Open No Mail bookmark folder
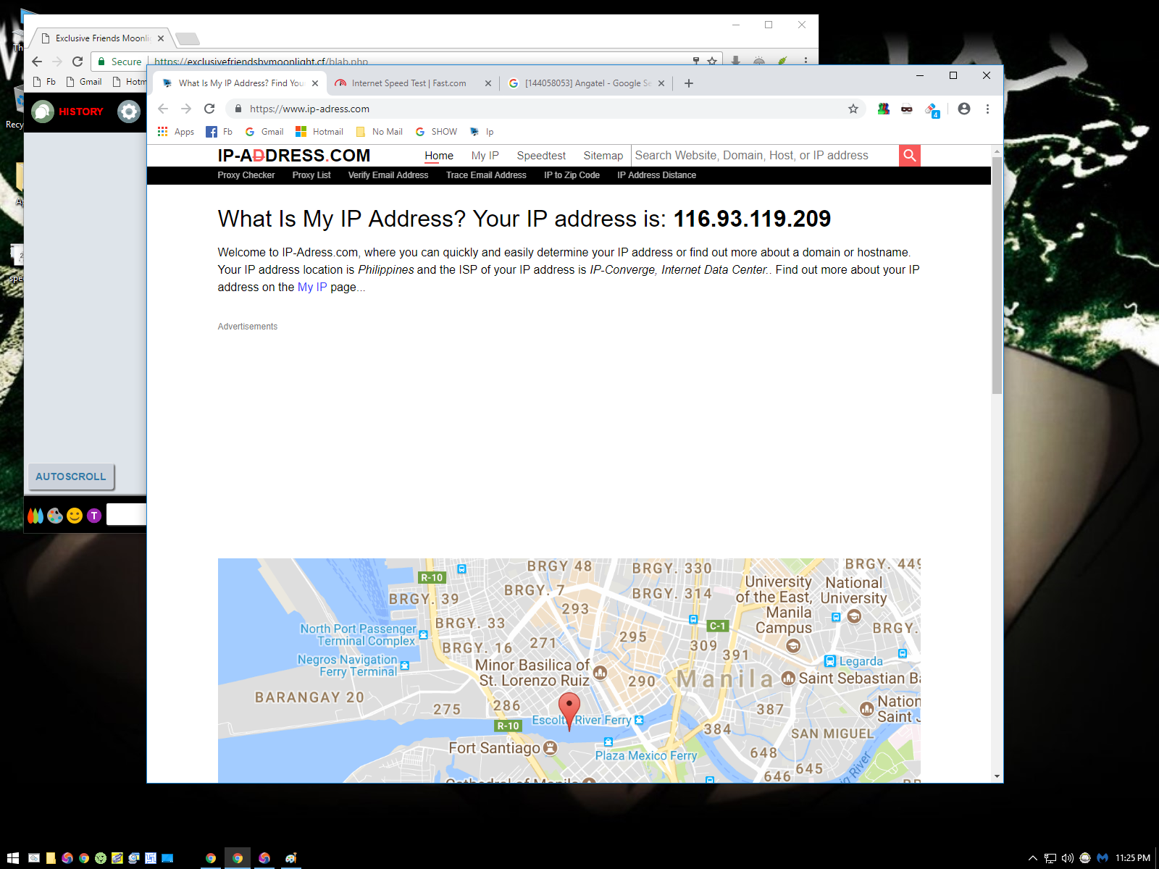1159x869 pixels. [380, 132]
